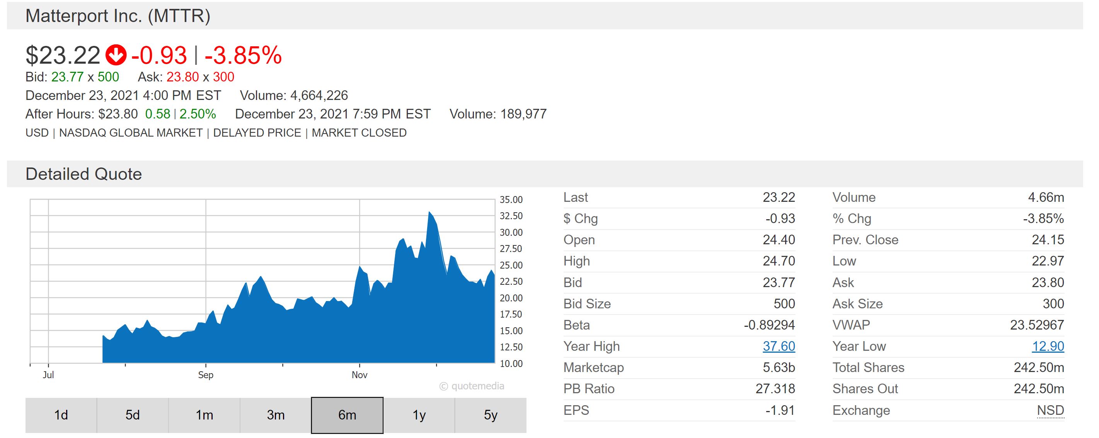
Task: Switch chart to 3m range
Action: pos(276,415)
